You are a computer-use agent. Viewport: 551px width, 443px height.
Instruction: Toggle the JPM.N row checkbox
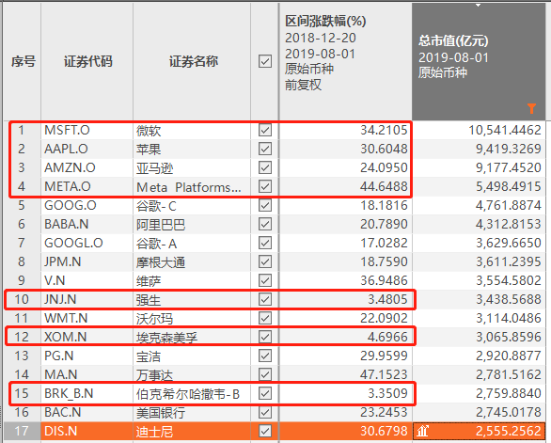point(265,261)
